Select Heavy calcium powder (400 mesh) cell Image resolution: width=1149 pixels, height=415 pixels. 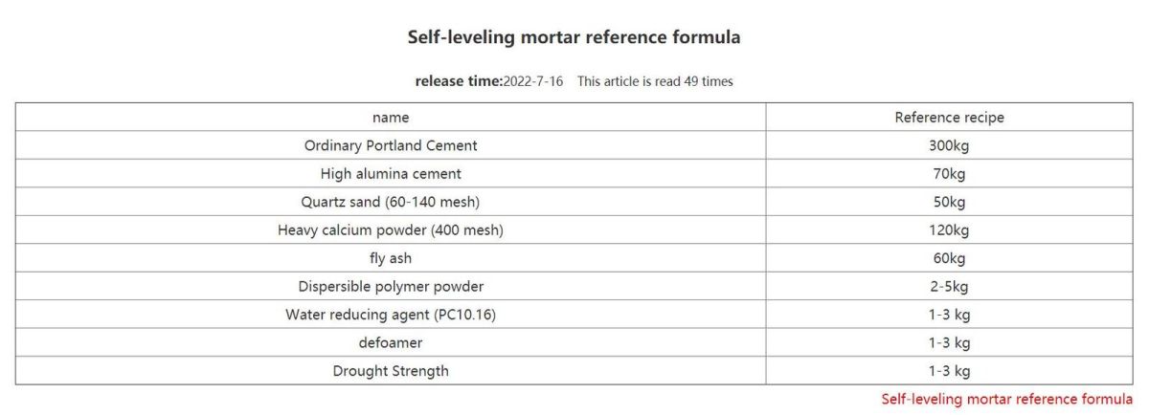(x=391, y=230)
